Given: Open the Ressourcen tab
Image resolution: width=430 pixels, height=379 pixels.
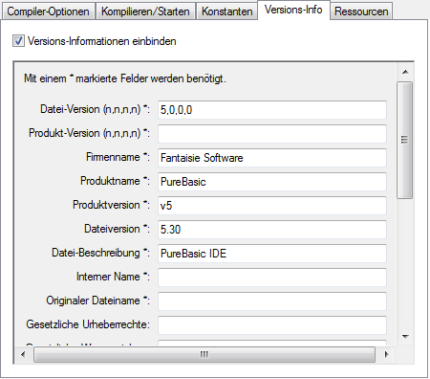Looking at the screenshot, I should [x=361, y=11].
